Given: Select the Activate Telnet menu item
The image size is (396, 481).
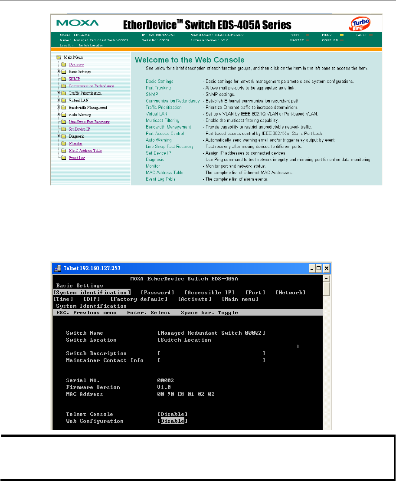Looking at the screenshot, I should pos(195,299).
